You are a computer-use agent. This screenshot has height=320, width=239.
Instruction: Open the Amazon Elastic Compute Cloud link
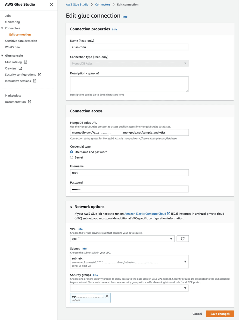[145, 214]
